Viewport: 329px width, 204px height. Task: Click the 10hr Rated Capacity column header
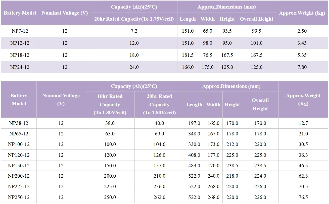pos(110,104)
